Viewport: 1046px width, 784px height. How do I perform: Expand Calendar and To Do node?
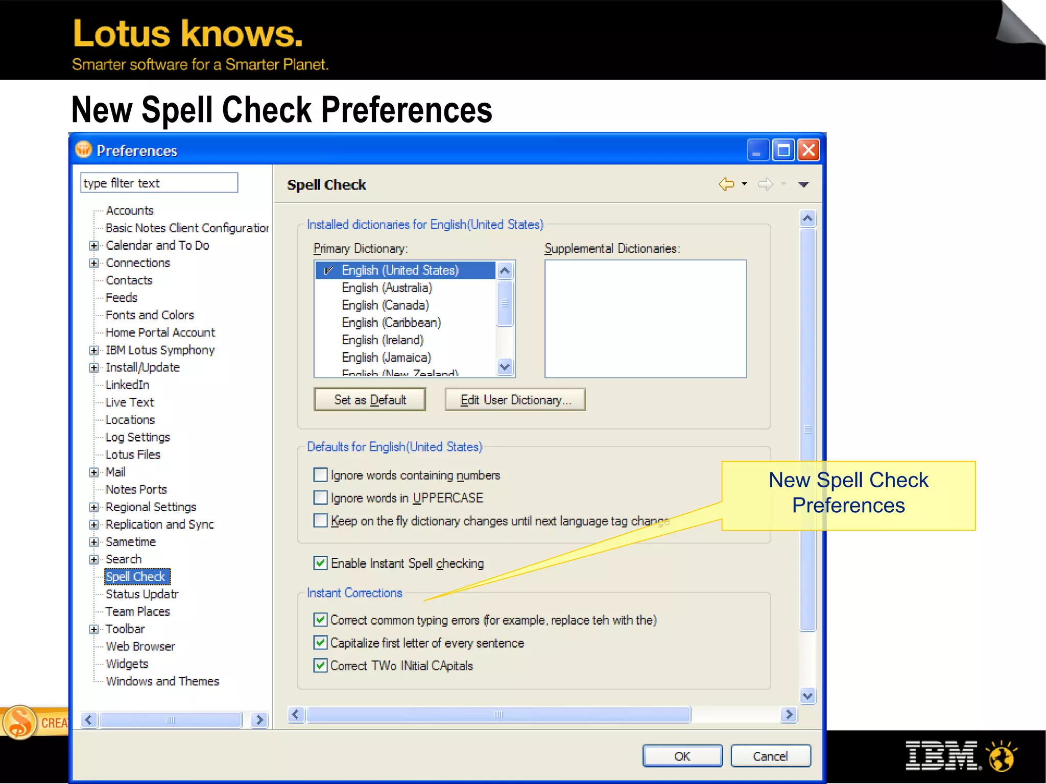click(x=93, y=246)
